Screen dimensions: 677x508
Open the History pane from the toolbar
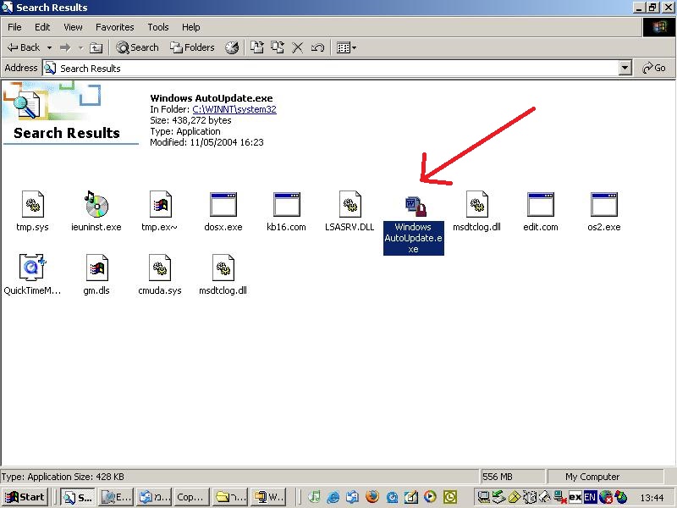(x=232, y=48)
